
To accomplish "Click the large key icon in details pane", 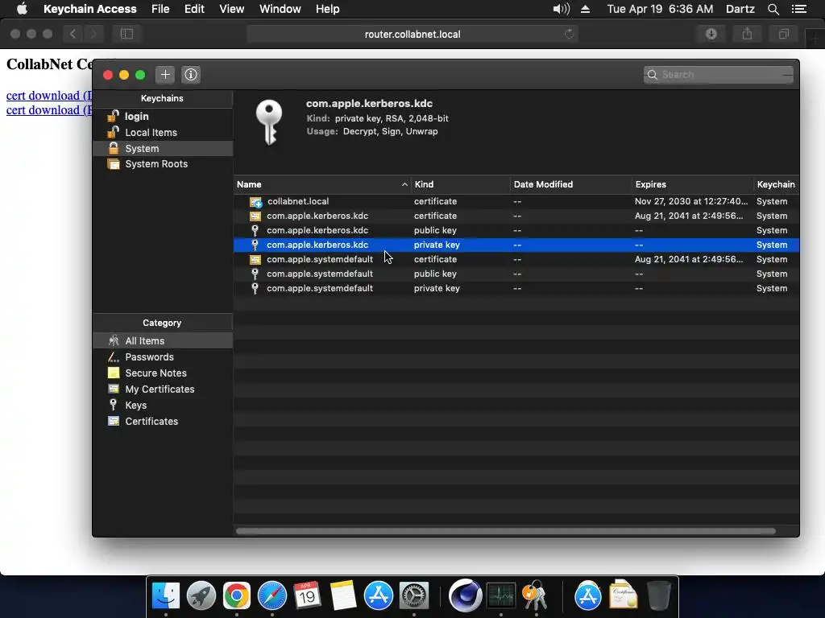I will pos(269,123).
